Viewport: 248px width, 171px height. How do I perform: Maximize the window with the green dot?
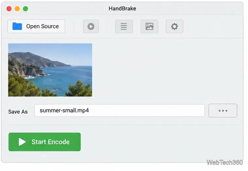[x=25, y=9]
